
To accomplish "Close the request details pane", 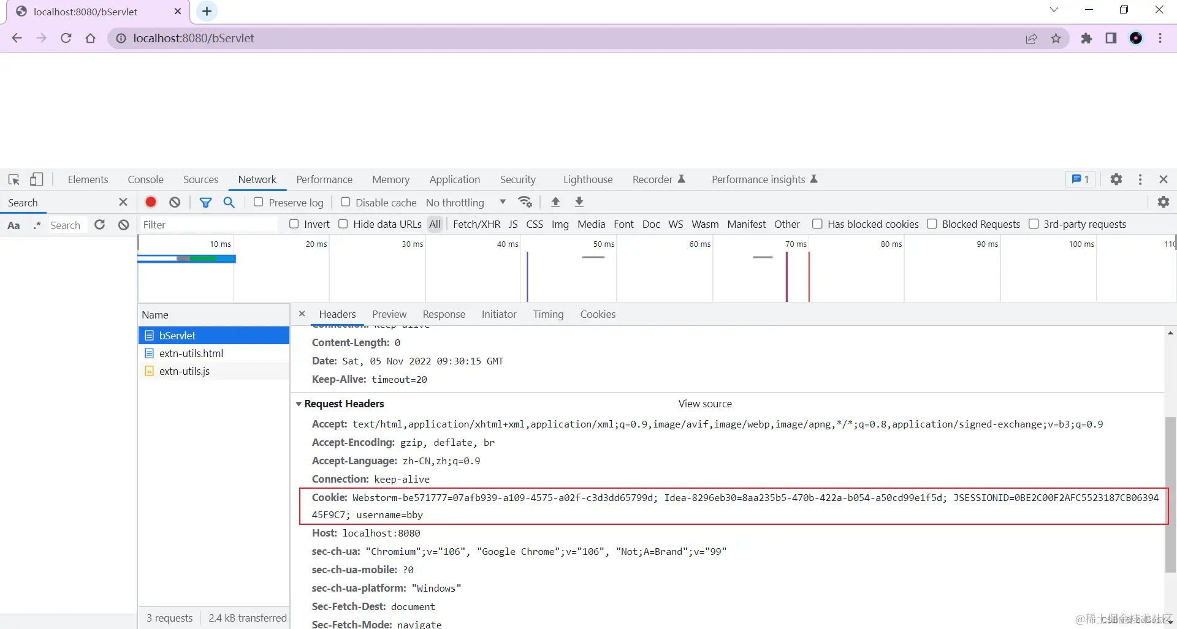I will 302,314.
